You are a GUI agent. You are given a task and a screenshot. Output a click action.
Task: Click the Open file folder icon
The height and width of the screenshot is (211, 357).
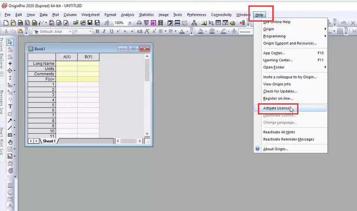coord(76,23)
